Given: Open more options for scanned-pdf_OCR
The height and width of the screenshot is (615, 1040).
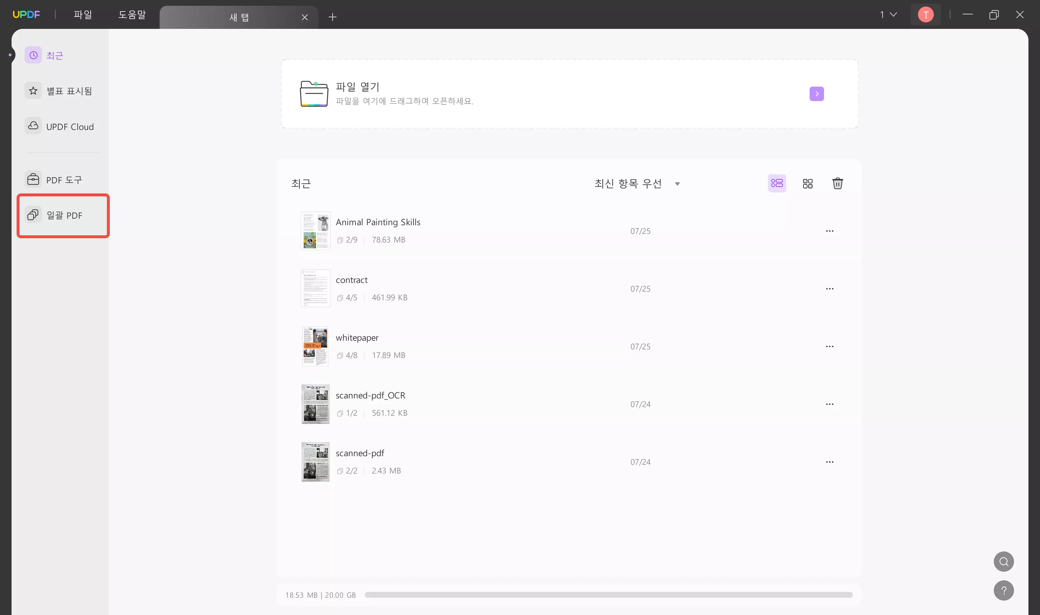Looking at the screenshot, I should tap(829, 404).
